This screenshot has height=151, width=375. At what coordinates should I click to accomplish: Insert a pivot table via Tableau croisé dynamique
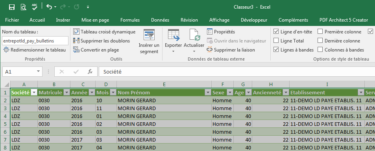(x=104, y=32)
